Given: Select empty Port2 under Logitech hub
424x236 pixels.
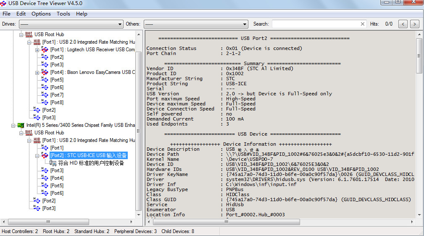Looking at the screenshot, I should coord(57,57).
